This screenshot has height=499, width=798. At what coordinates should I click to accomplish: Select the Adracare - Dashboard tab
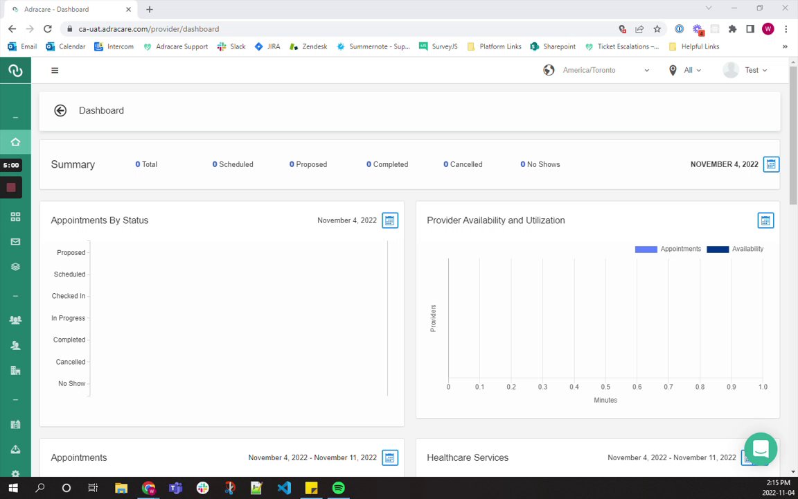coord(69,9)
